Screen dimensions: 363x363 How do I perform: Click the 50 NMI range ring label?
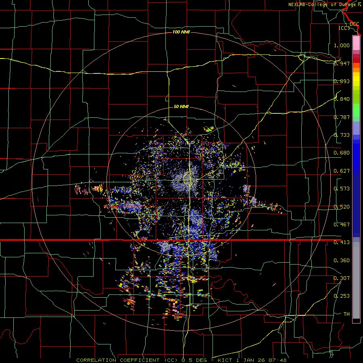[x=181, y=106]
